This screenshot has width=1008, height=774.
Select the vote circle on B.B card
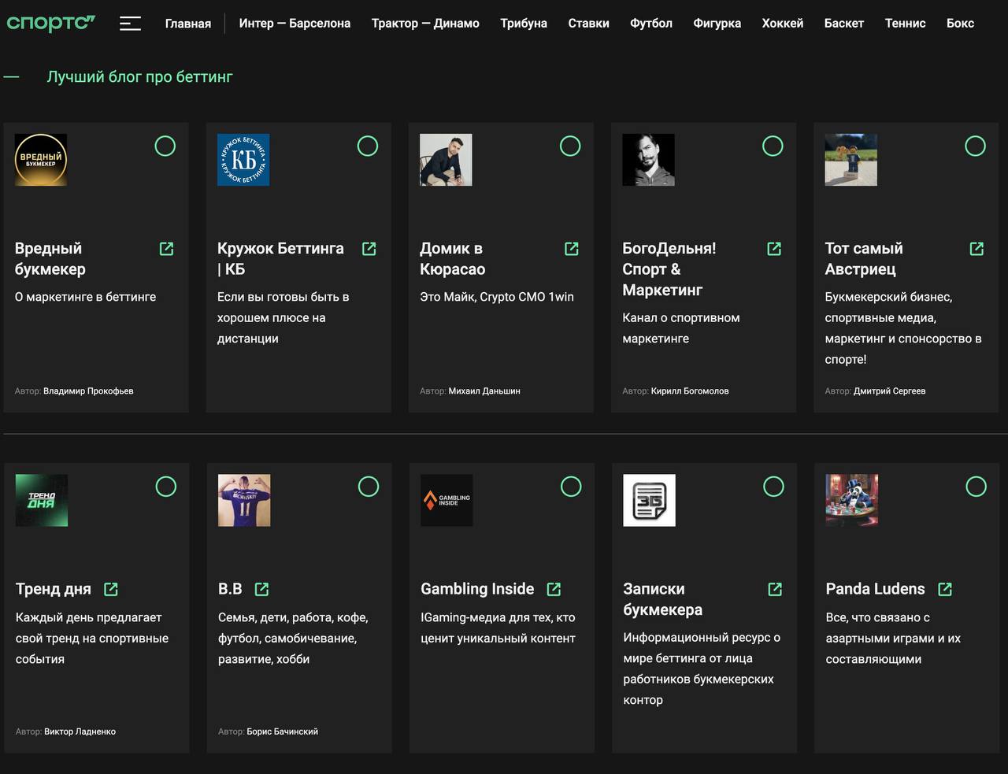pyautogui.click(x=369, y=487)
